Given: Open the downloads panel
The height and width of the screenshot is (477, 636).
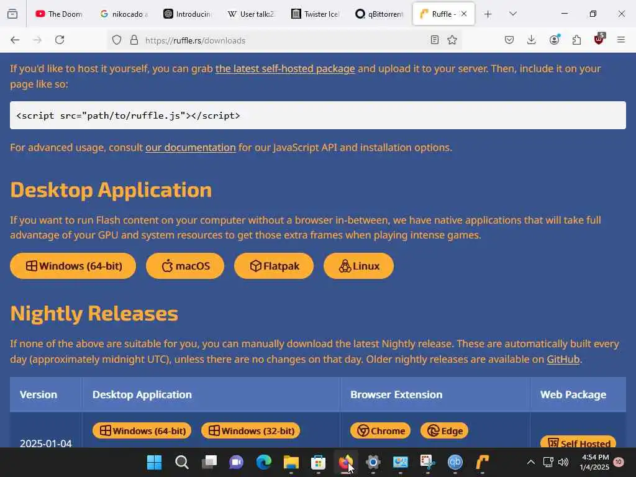Looking at the screenshot, I should (532, 40).
